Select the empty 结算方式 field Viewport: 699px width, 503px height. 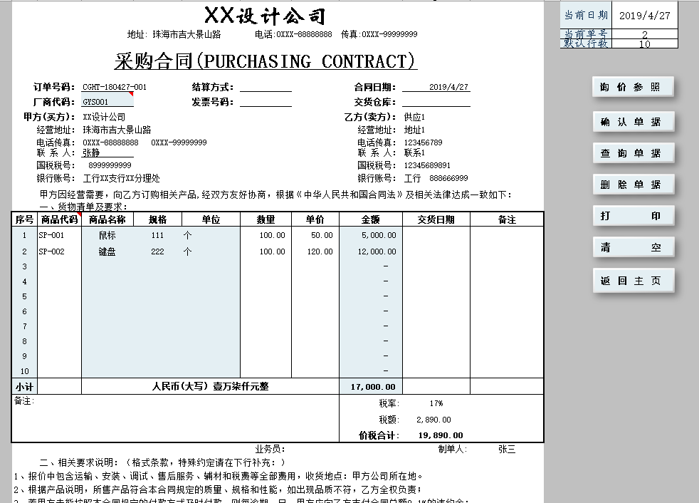[266, 87]
